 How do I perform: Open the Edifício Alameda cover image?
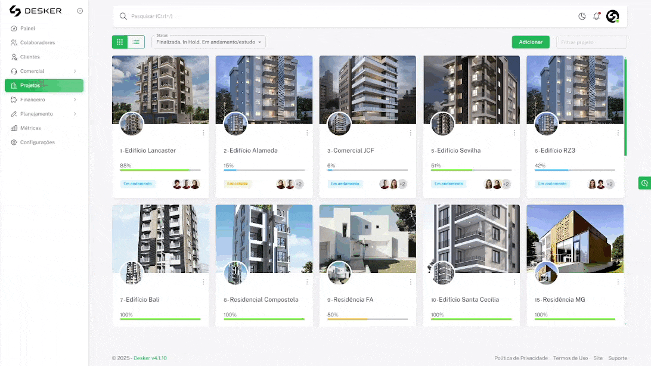coord(264,89)
